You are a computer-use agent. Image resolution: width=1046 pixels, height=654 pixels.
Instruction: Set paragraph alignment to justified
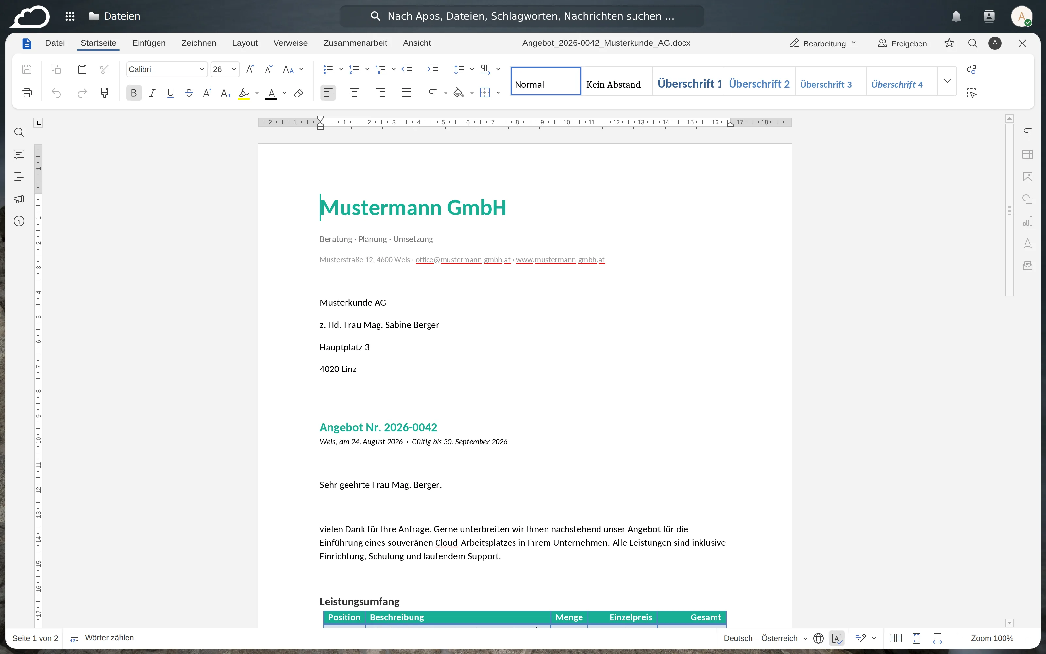tap(407, 93)
